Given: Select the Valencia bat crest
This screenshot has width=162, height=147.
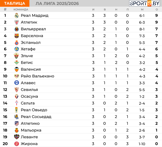Looking at the screenshot, I should pyautogui.click(x=17, y=69).
